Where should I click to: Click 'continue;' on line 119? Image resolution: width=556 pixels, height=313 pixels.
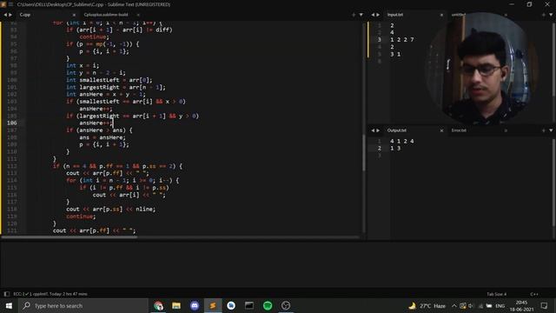click(x=81, y=216)
